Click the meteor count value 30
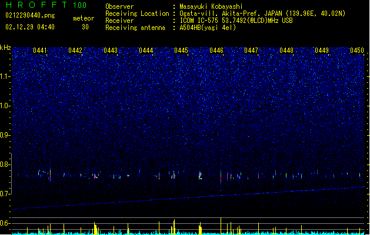Viewport: 370px width, 235px height. point(85,27)
